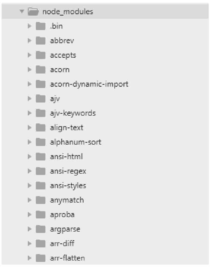This screenshot has height=267, width=213.
Task: Expand the arr-flatten folder arrow
Action: (x=29, y=258)
